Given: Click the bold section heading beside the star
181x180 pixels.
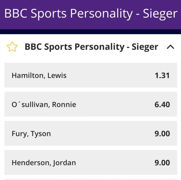Looking at the screenshot, I should click(91, 47).
